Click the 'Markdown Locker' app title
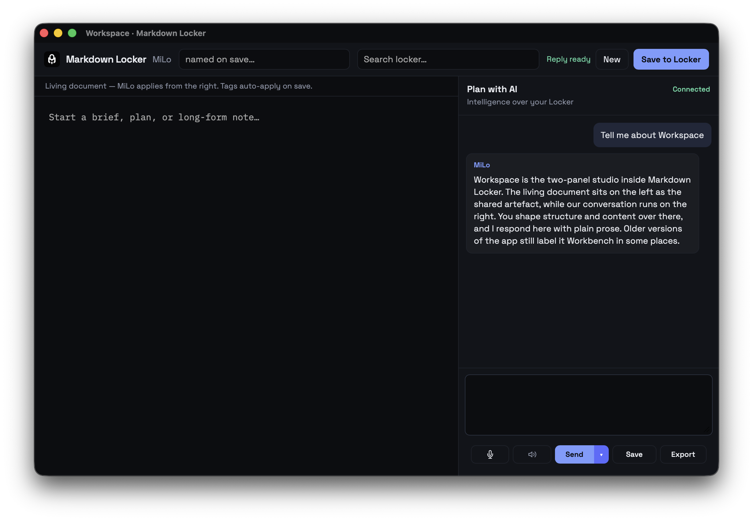Image resolution: width=753 pixels, height=521 pixels. (106, 60)
